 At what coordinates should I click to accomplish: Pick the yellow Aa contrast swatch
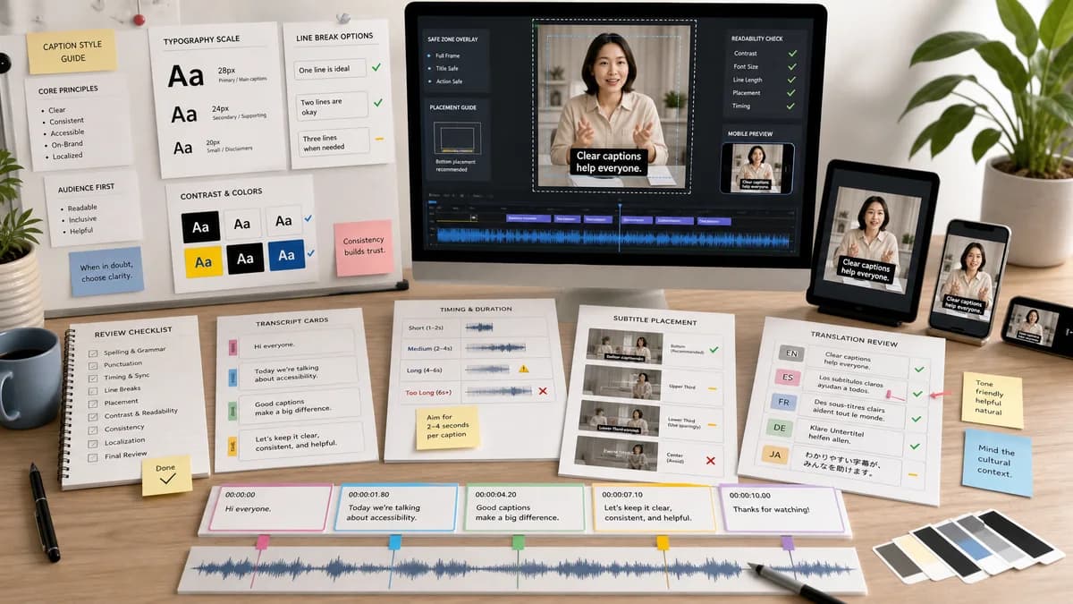point(203,261)
